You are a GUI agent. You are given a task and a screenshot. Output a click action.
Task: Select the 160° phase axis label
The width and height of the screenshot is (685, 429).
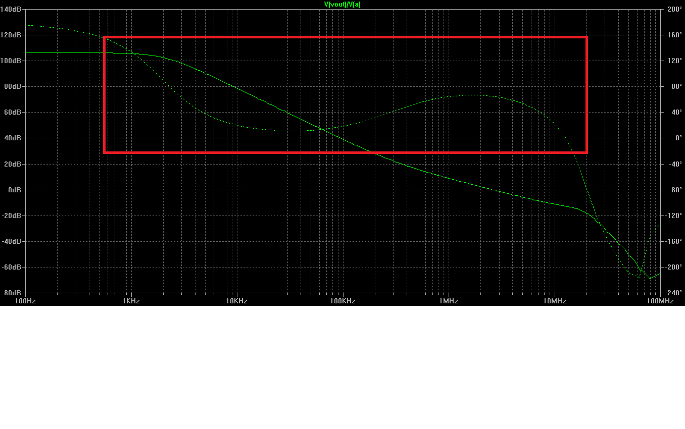[x=674, y=35]
